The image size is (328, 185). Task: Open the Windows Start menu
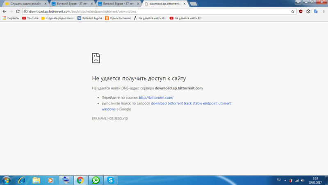(7, 180)
